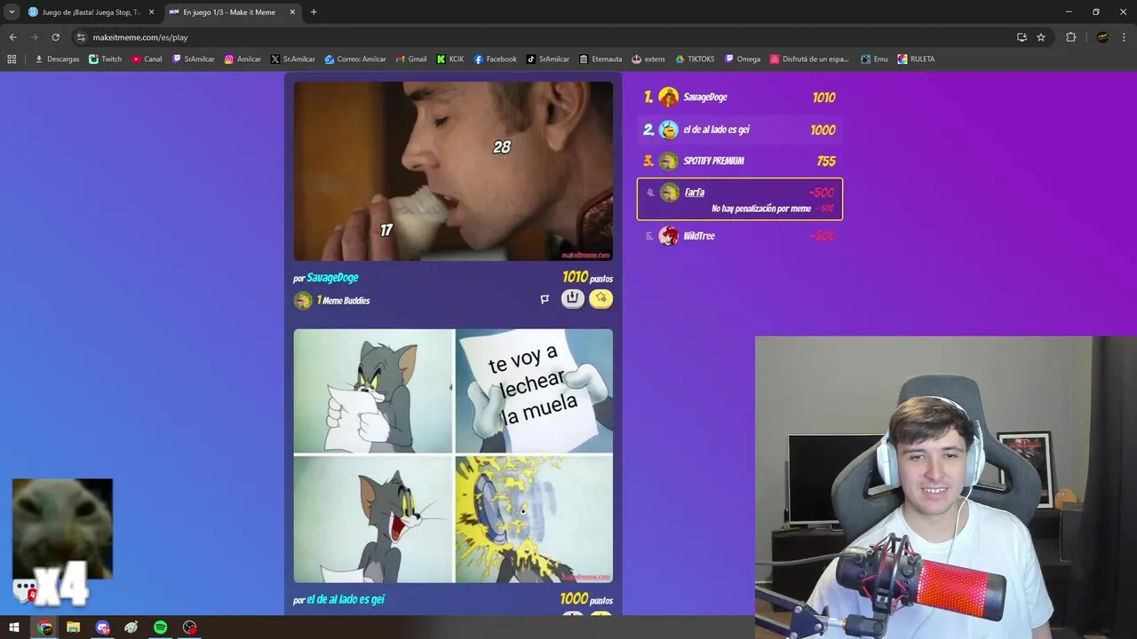Open the Facebook bookmark
Screen dimensions: 1137x639
pos(495,59)
